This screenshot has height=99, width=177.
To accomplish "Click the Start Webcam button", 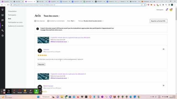I will (36, 91).
